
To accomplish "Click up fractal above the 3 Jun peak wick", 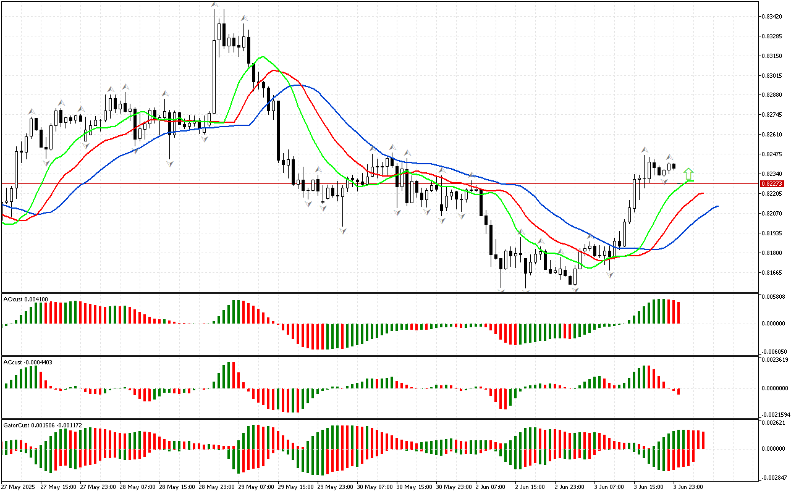I will 645,149.
